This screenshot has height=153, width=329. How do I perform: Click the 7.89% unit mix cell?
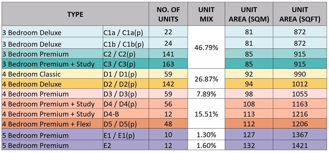coord(206,94)
